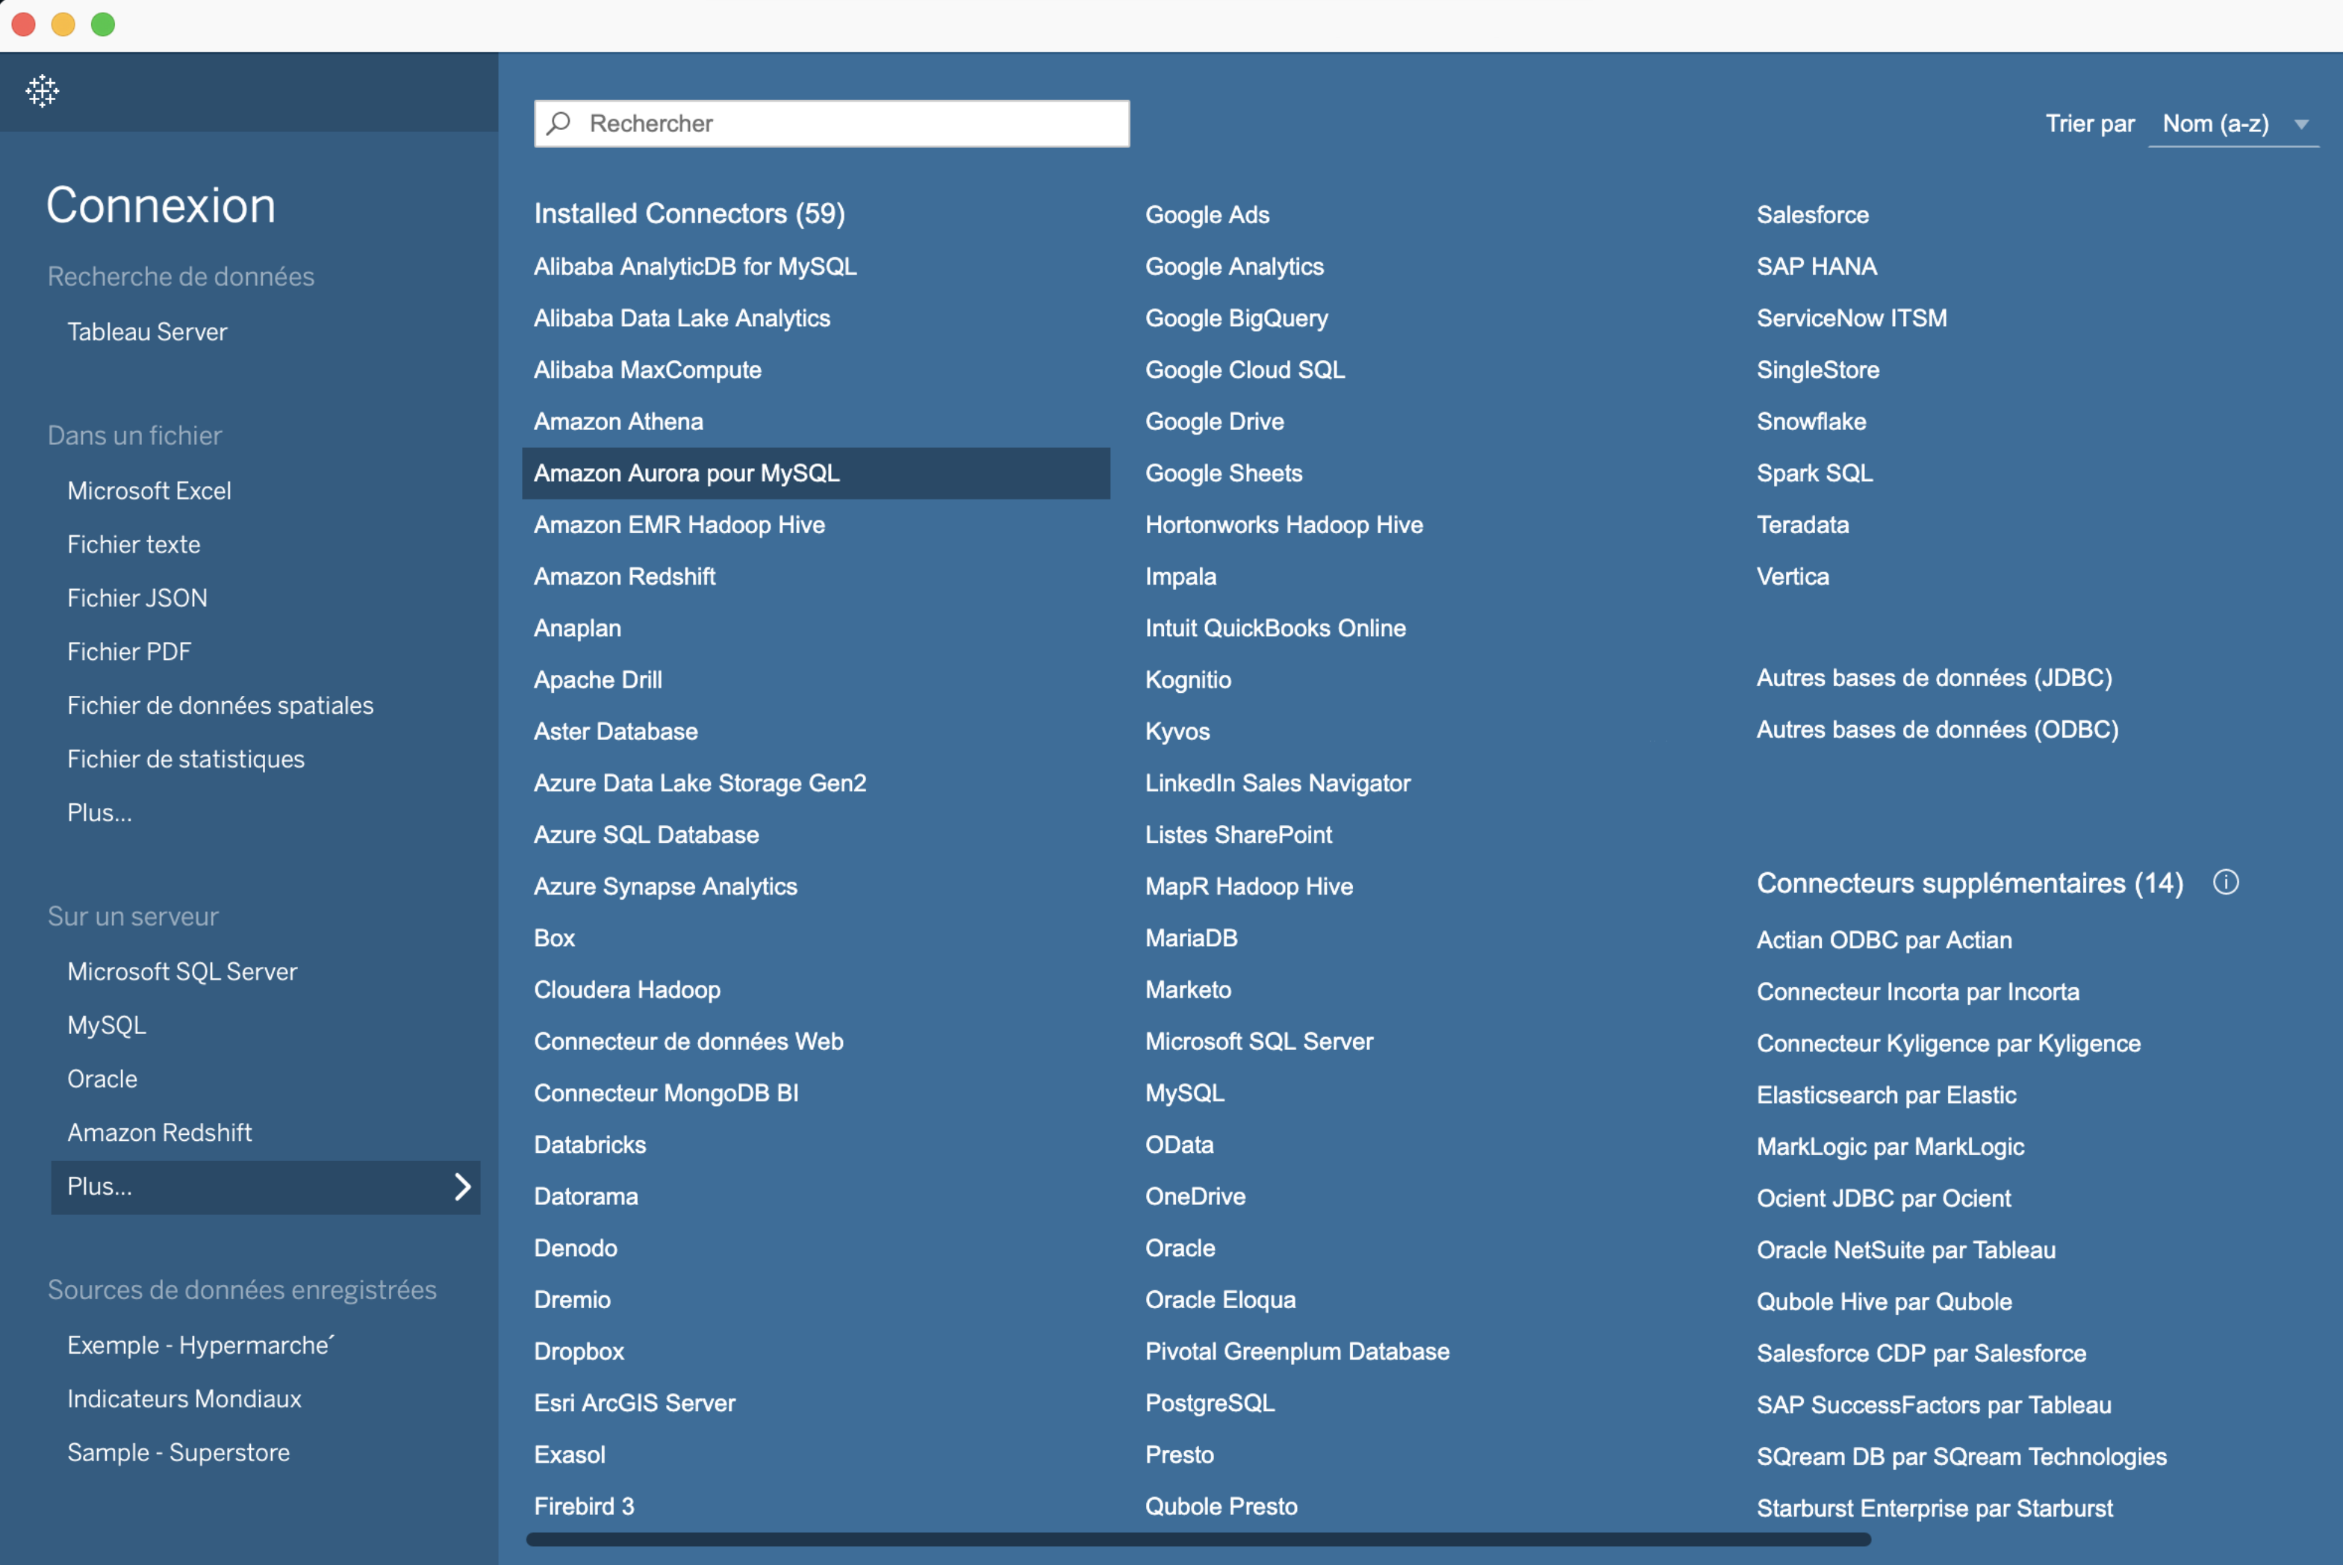Image resolution: width=2343 pixels, height=1565 pixels.
Task: Select Intuit QuickBooks Online
Action: (1275, 629)
